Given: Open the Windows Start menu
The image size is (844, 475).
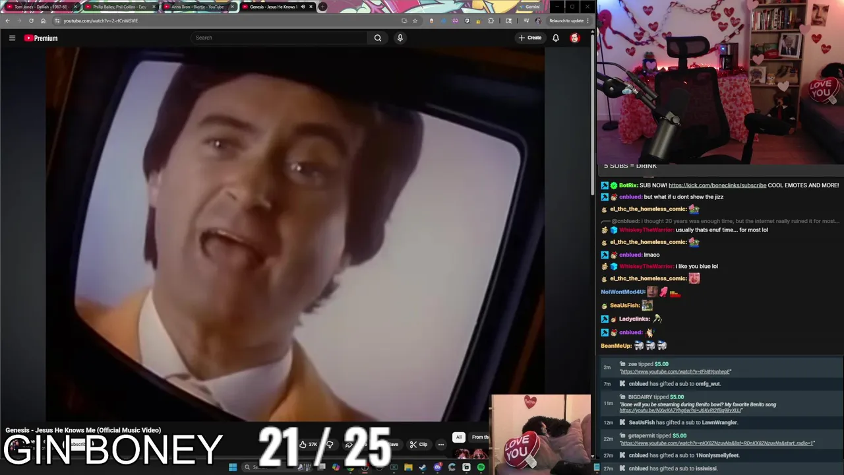Looking at the screenshot, I should coord(233,468).
